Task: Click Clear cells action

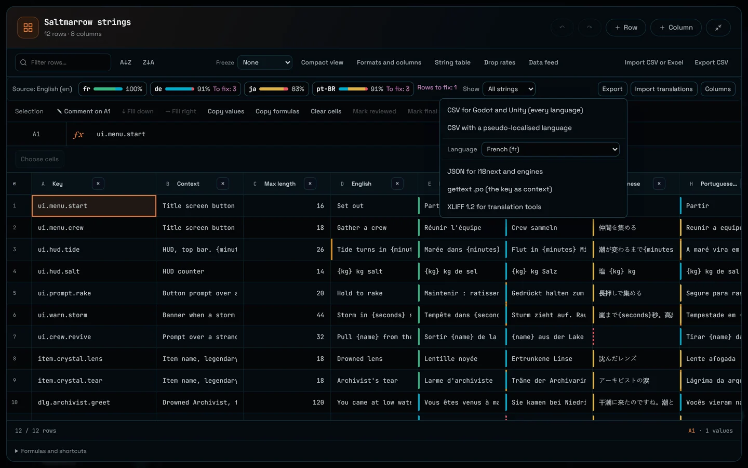Action: 326,111
